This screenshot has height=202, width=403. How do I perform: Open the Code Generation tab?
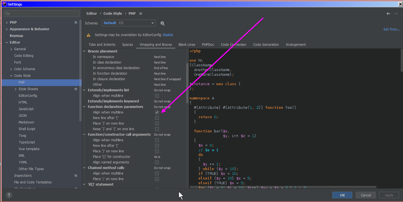coord(266,45)
